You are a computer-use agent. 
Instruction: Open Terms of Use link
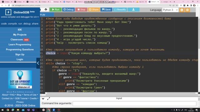[x=30, y=95]
